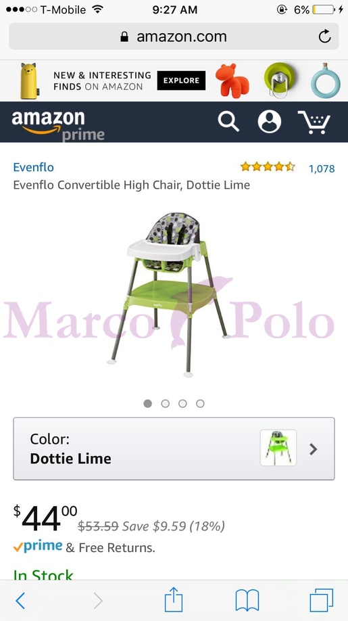Open the Safari tabs overview icon
348x621 pixels.
(x=321, y=601)
